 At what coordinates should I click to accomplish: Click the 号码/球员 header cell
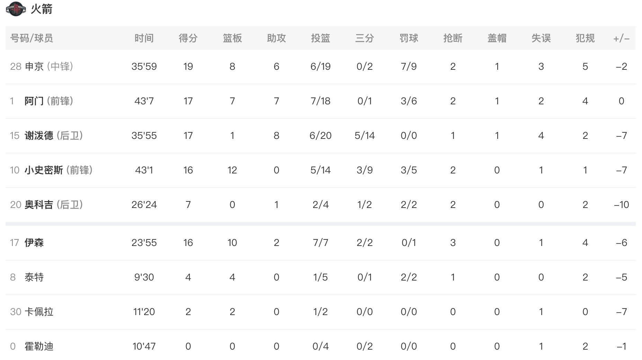coord(32,38)
